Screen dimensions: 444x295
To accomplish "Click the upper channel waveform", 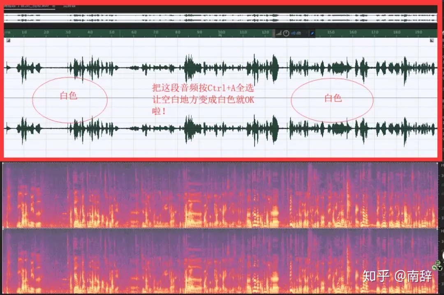I will [220, 68].
